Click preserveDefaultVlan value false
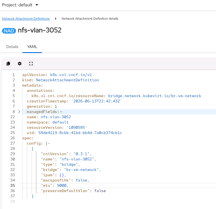Screen dimensions: 216x209 click(100, 191)
